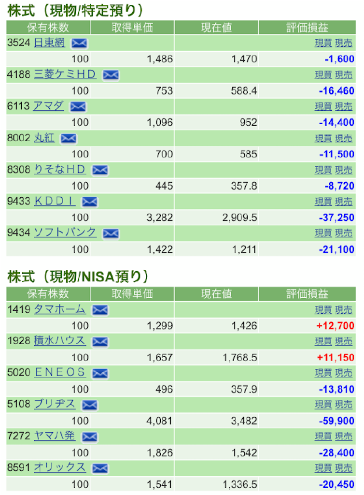
Task: Select current price 2,909.5 of KDDI
Action: 240,218
